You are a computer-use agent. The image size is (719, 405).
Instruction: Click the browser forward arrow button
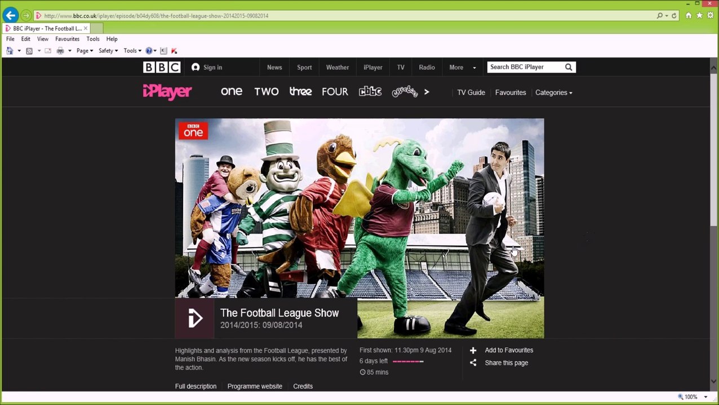(x=26, y=16)
